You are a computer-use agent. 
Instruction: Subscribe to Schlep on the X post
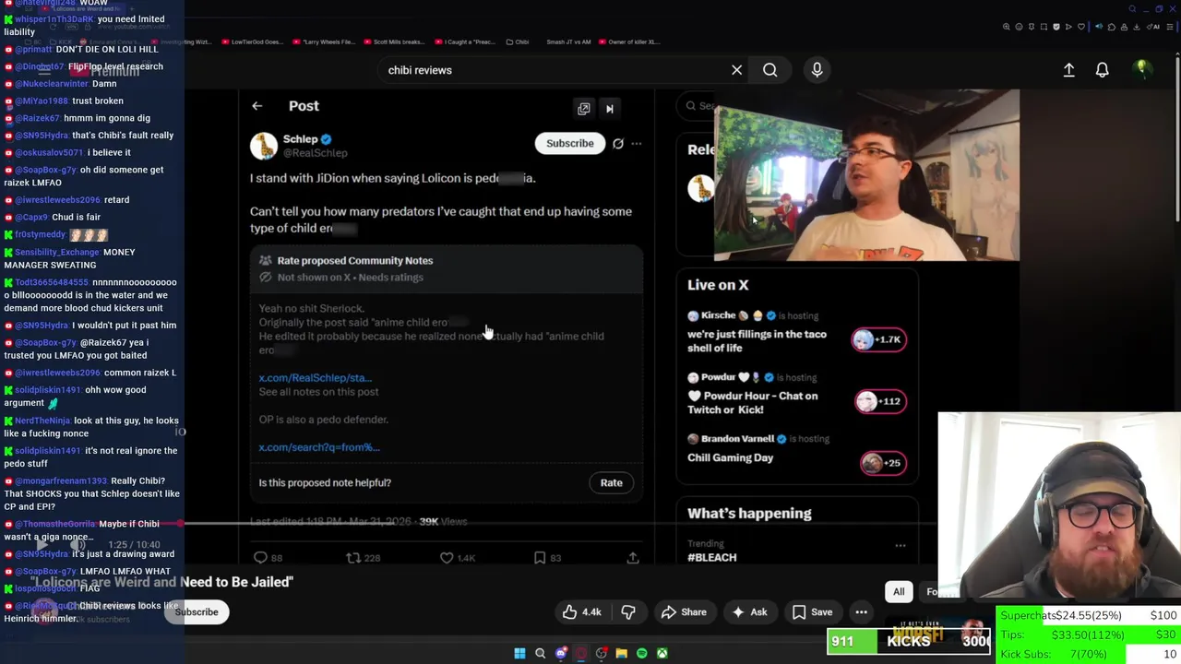pos(569,144)
